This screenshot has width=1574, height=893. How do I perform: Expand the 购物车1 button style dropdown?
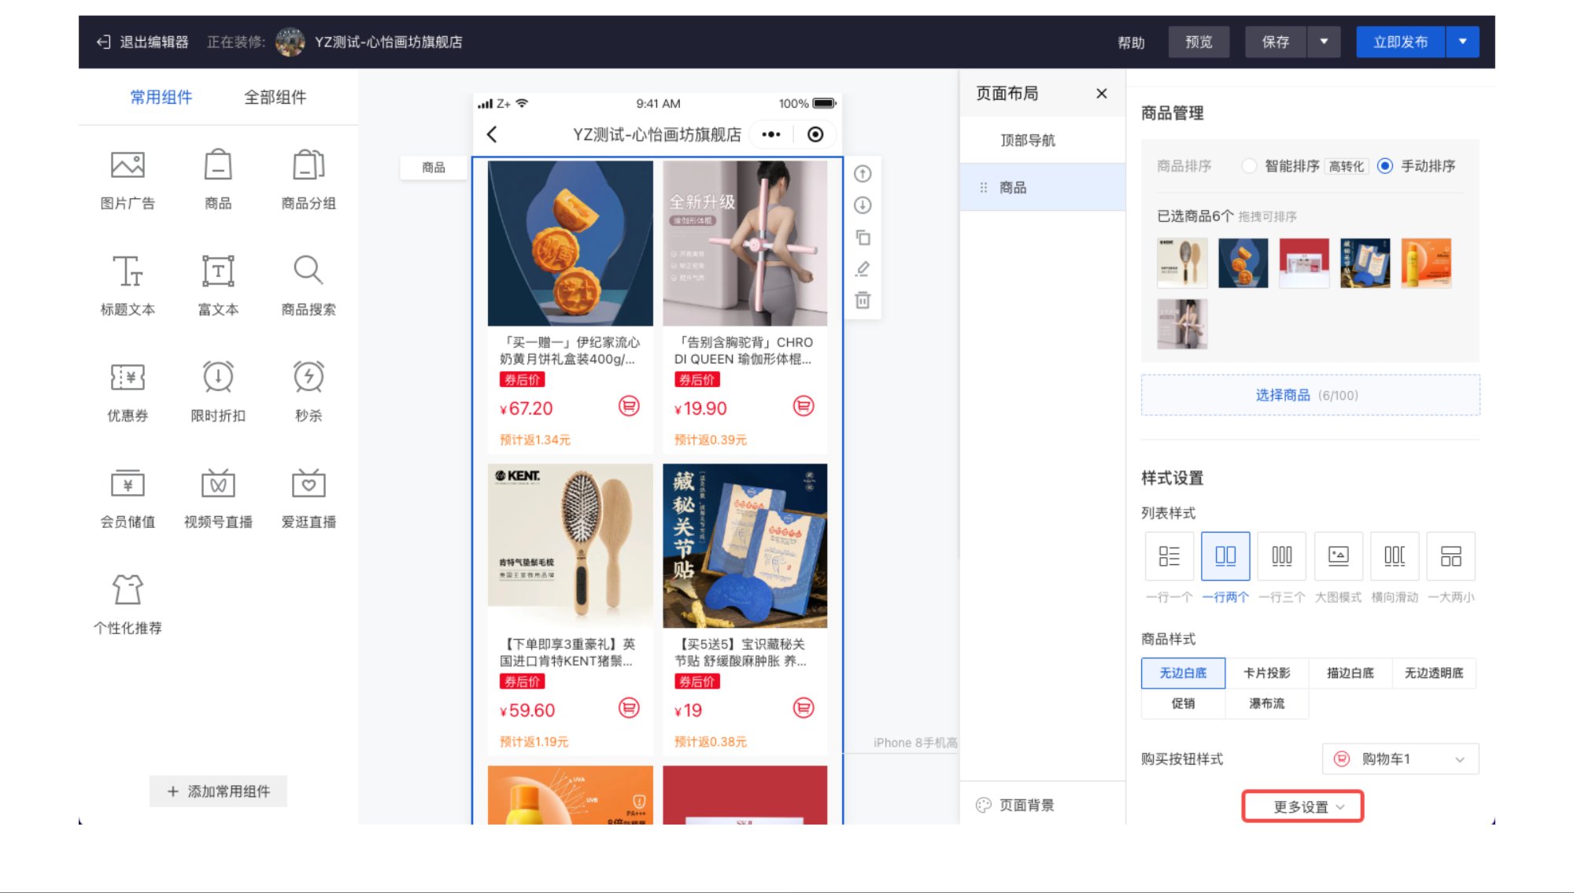coord(1399,759)
